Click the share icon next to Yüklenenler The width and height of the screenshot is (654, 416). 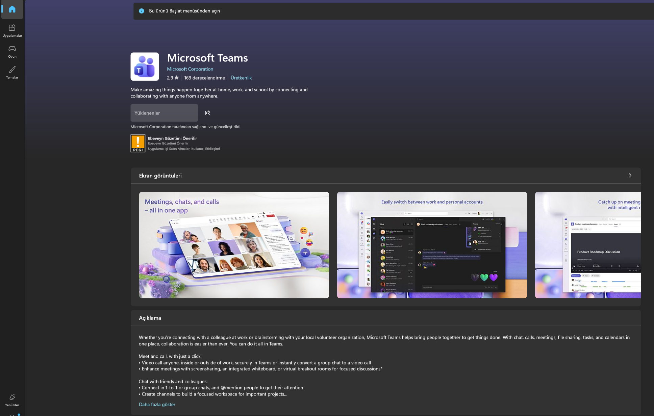(x=207, y=113)
